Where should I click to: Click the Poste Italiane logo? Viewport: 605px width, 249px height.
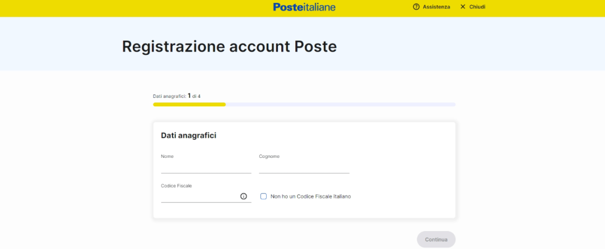tap(304, 7)
